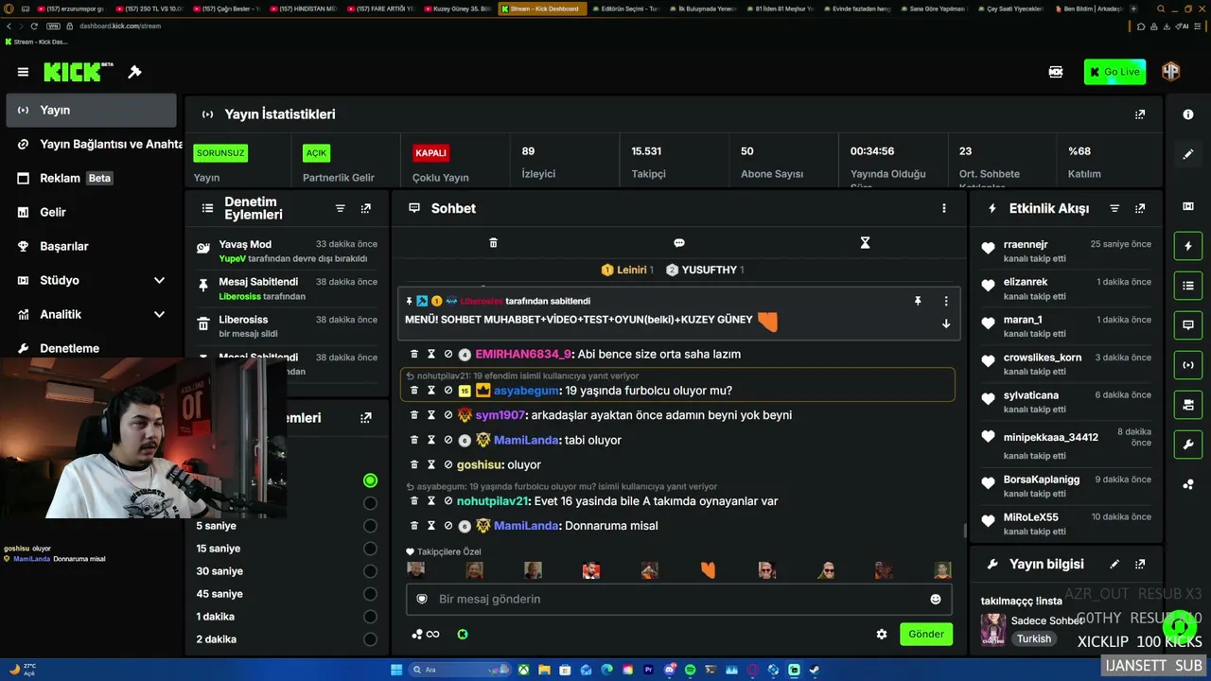Select the 1 dakika radio button
The width and height of the screenshot is (1211, 681).
point(370,617)
